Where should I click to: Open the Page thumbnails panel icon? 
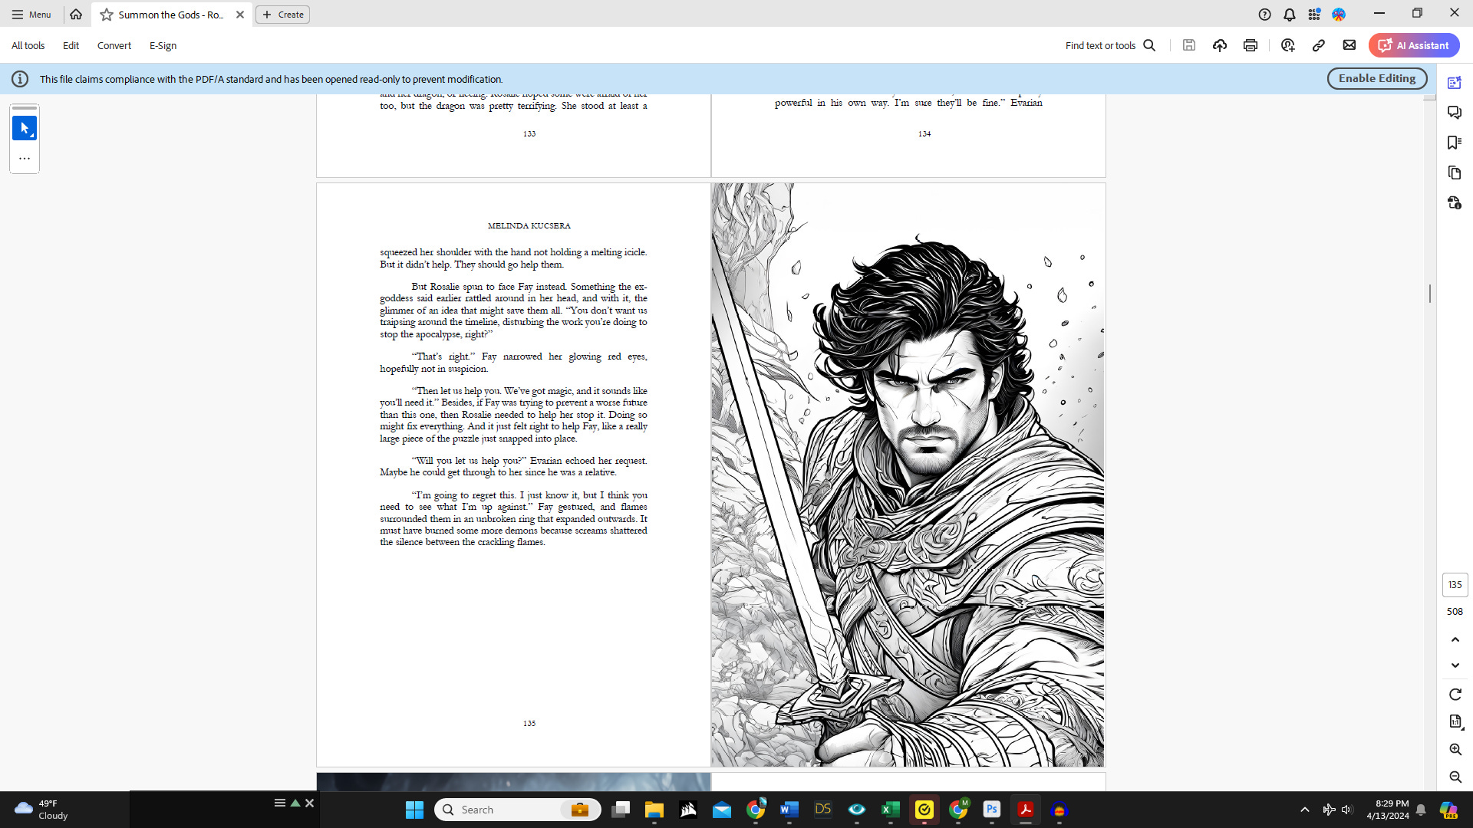1455,173
